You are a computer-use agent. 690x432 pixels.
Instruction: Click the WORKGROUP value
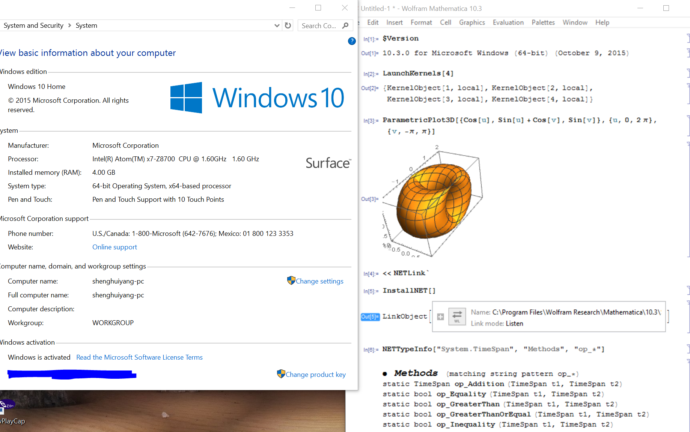coord(113,323)
